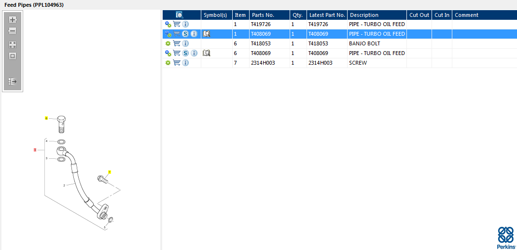Screen dimensions: 517x250
Task: Click info icon in item 6 T408069 row
Action: tap(194, 53)
